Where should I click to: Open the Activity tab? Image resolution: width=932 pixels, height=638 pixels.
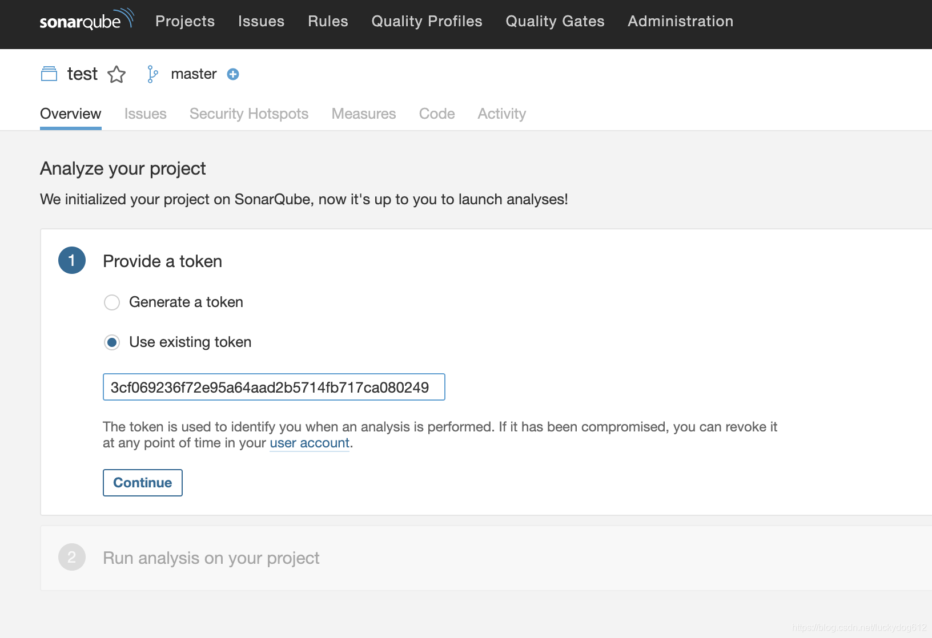click(x=501, y=114)
